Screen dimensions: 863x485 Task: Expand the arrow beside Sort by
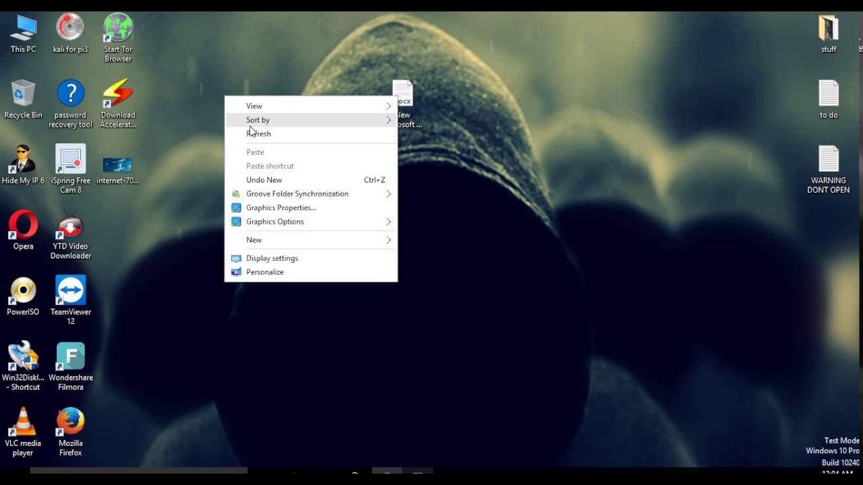tap(388, 120)
